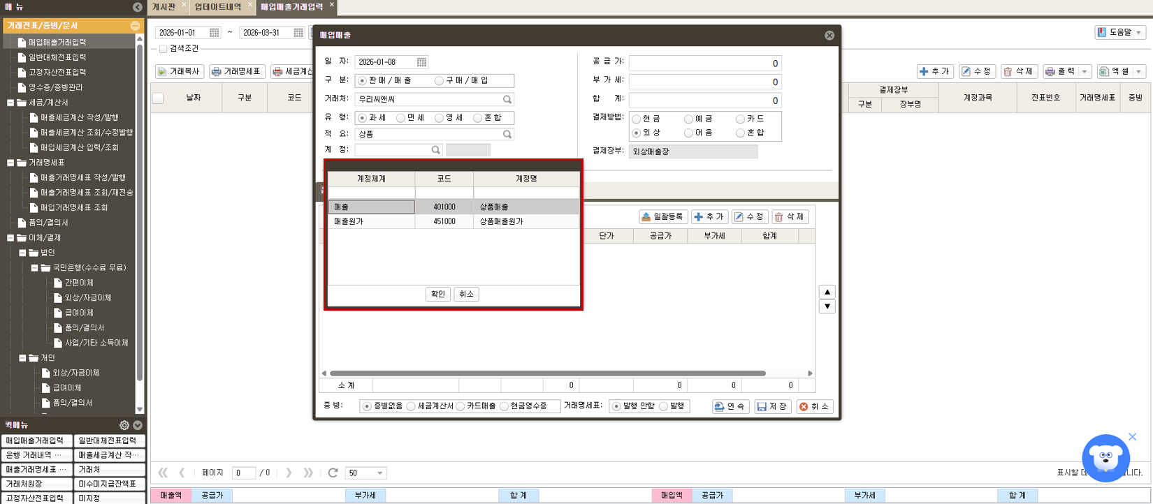Collapse the 이체/결제 tree folder
The image size is (1153, 504).
click(x=10, y=238)
